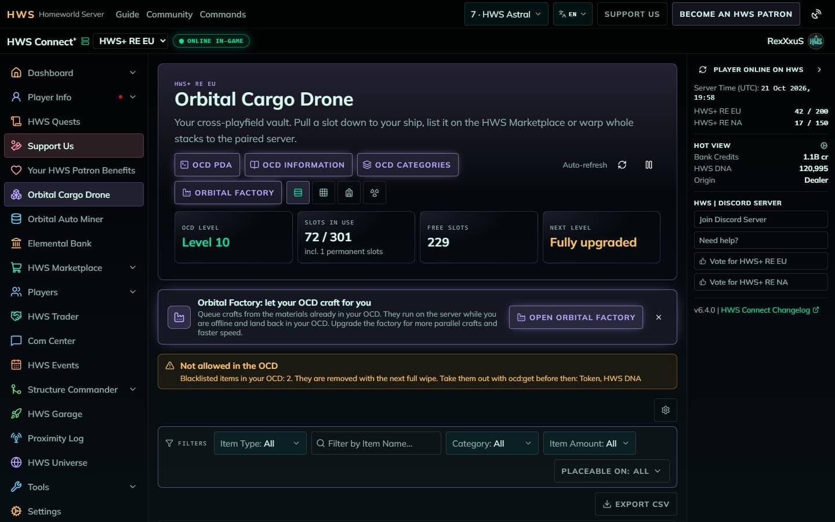Viewport: 835px width, 522px height.
Task: Open the Orbital Auto Miner page
Action: [74, 219]
